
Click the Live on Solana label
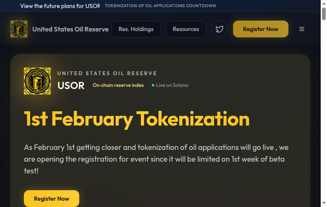(172, 85)
